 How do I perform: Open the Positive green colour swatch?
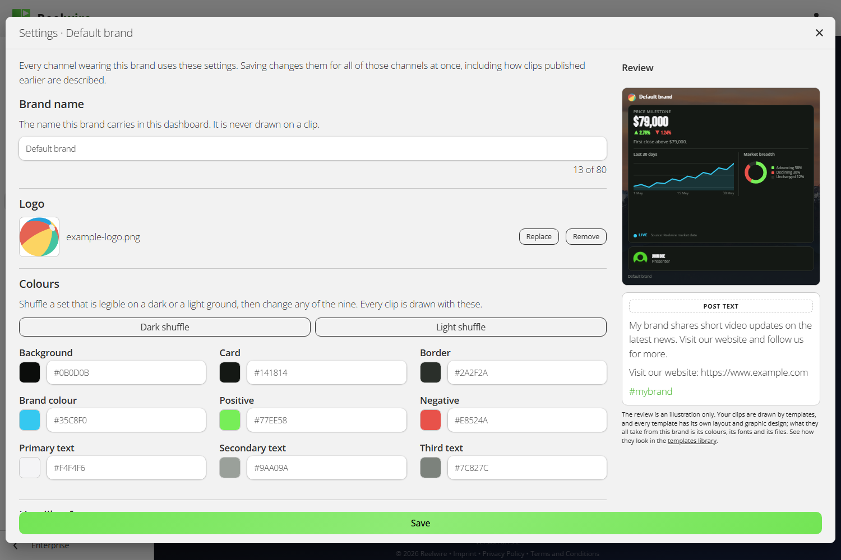pyautogui.click(x=230, y=420)
